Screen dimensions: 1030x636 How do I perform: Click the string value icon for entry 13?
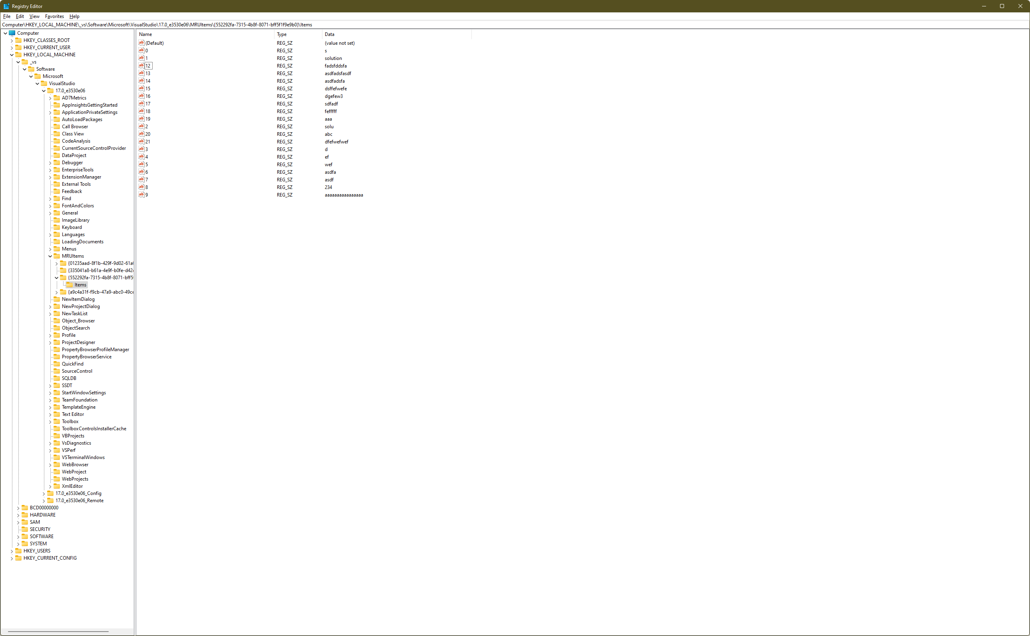(141, 73)
